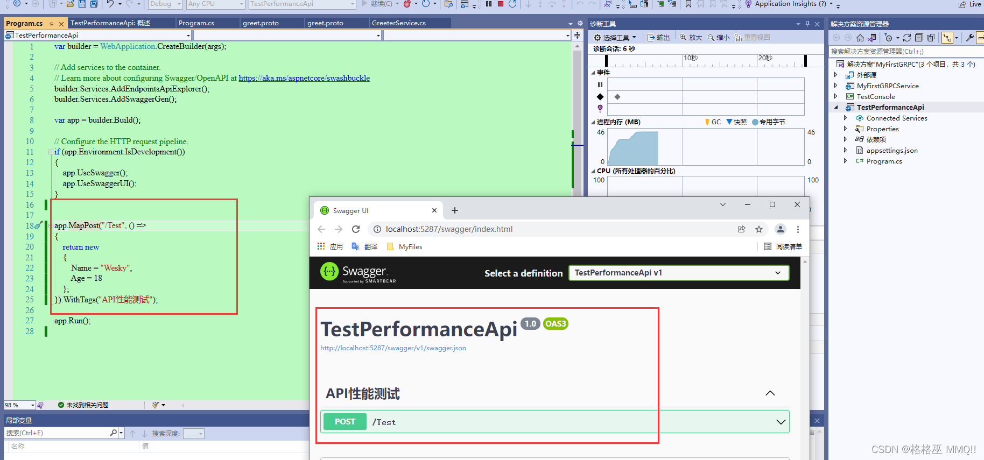Screen dimensions: 984x460
Task: Click the Undo toolbar icon
Action: [110, 4]
